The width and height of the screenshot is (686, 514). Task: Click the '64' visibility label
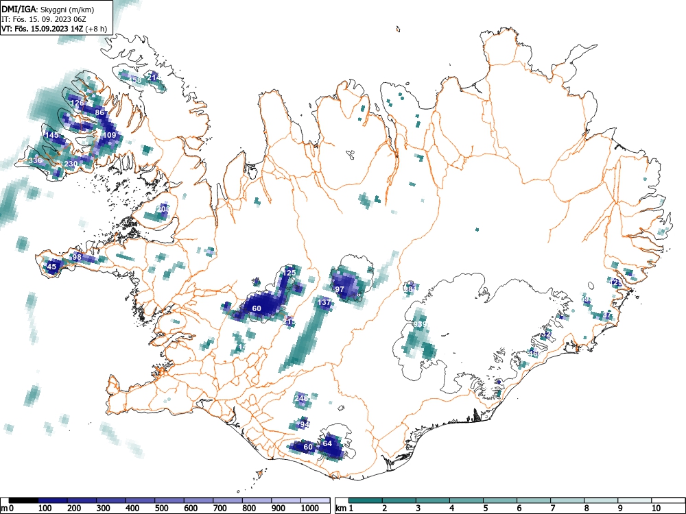[x=327, y=443]
